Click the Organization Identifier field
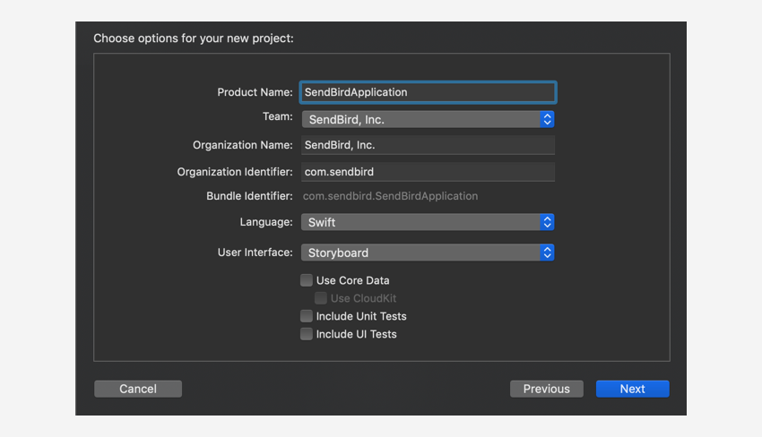The width and height of the screenshot is (762, 437). pyautogui.click(x=428, y=172)
